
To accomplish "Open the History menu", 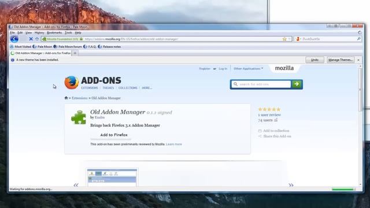I will (x=39, y=32).
